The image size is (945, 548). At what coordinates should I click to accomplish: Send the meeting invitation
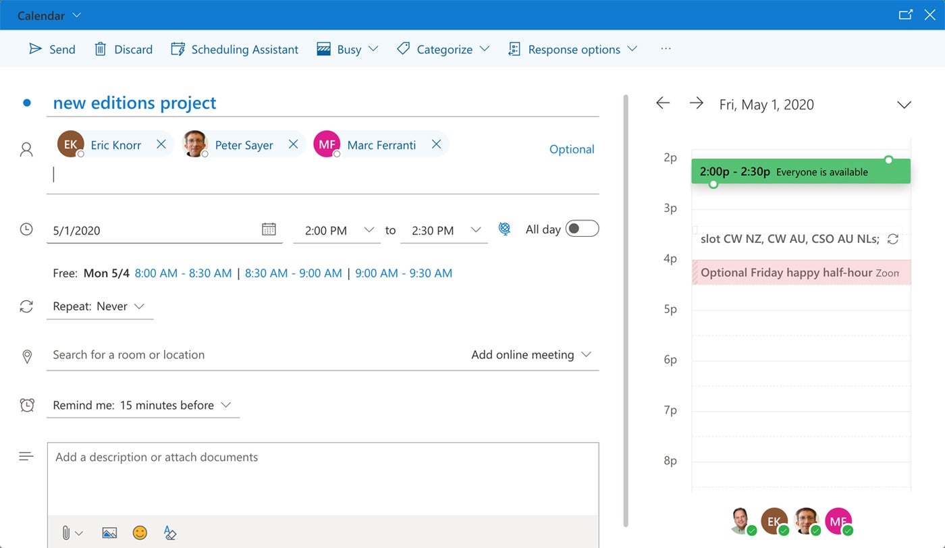pyautogui.click(x=52, y=49)
